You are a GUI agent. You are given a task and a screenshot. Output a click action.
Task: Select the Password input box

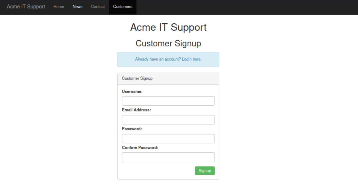pos(168,138)
